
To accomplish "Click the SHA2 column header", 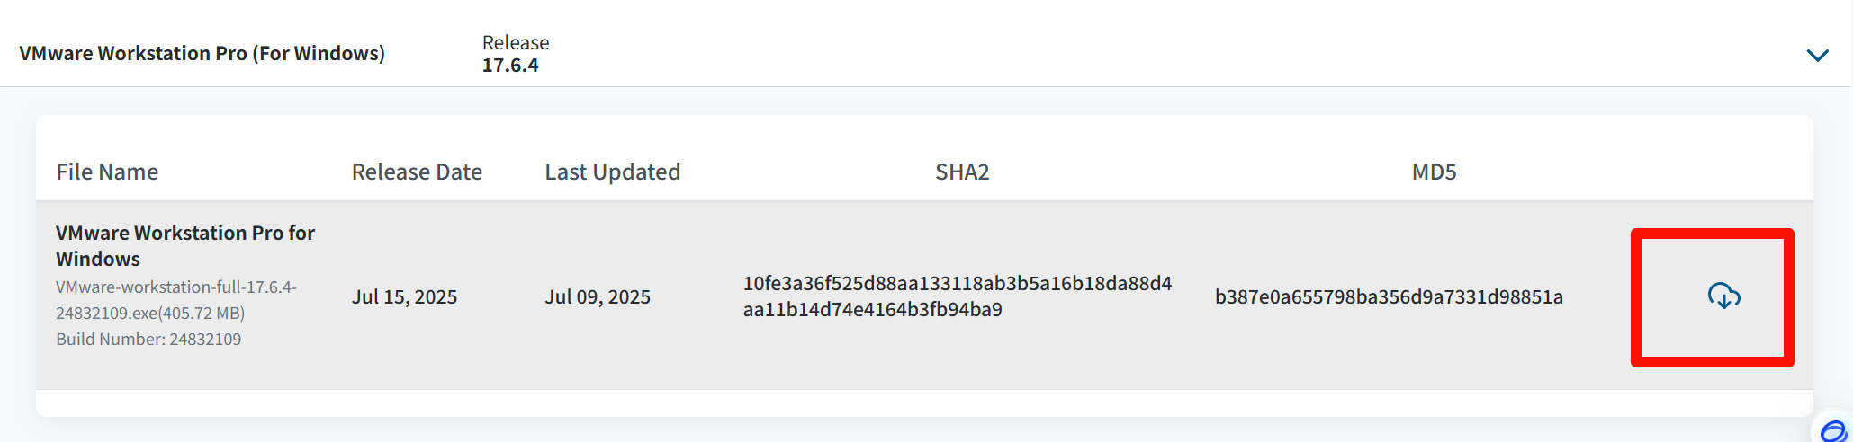I will (x=962, y=172).
